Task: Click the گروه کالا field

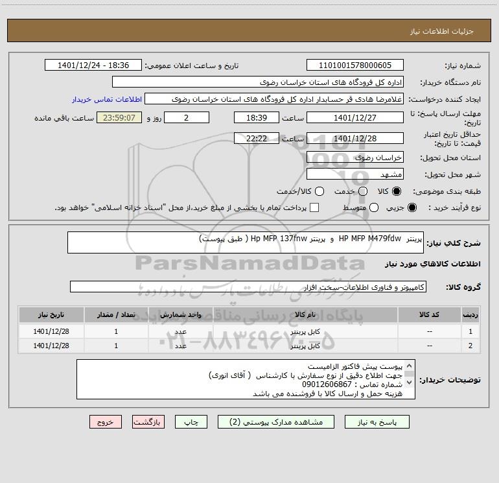Action: click(248, 287)
